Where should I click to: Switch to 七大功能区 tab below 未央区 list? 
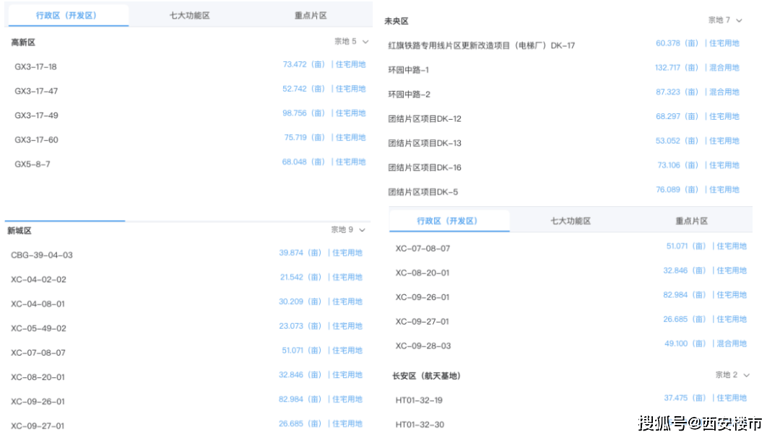point(570,221)
